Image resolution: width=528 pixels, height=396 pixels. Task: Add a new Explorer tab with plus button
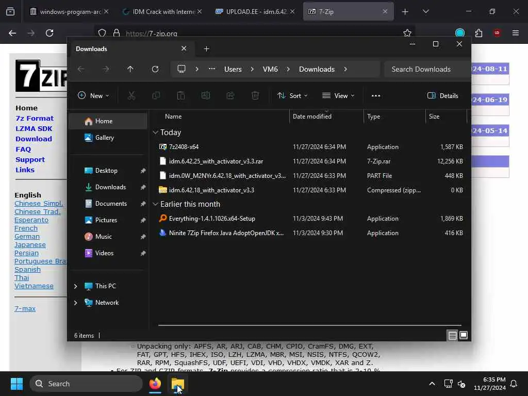tap(206, 49)
